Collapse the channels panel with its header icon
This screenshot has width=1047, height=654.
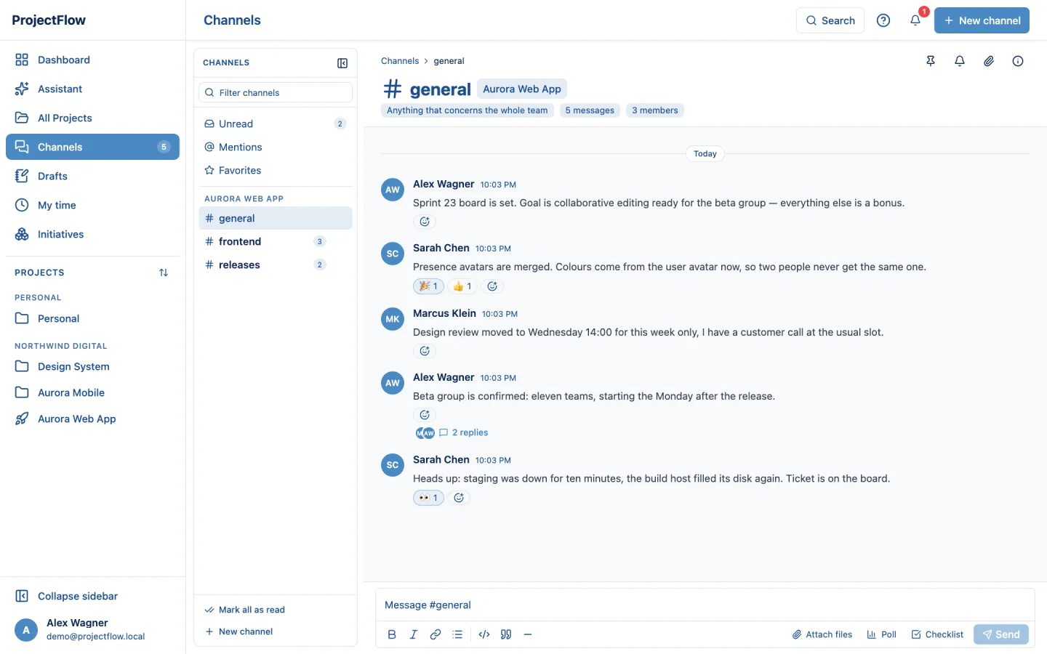point(342,63)
